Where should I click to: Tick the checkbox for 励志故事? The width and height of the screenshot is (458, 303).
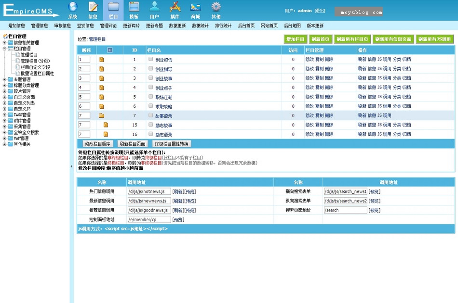click(x=151, y=125)
